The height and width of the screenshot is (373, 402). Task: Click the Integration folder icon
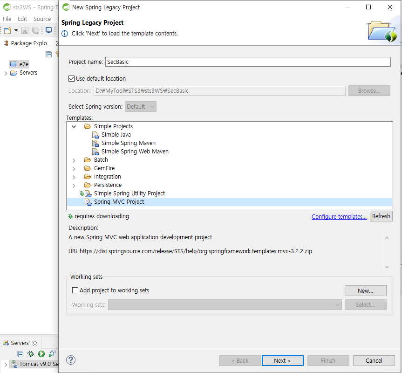click(x=88, y=177)
